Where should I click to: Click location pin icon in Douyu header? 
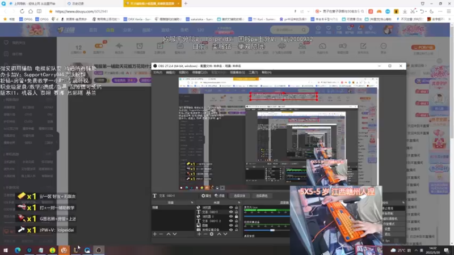point(371,28)
